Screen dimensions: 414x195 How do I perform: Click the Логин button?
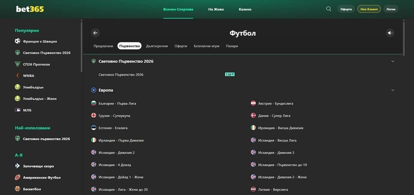tap(391, 9)
